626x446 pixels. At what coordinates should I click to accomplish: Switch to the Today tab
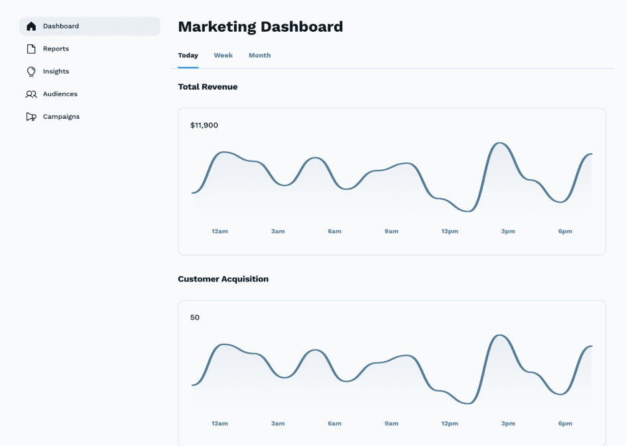click(x=188, y=56)
